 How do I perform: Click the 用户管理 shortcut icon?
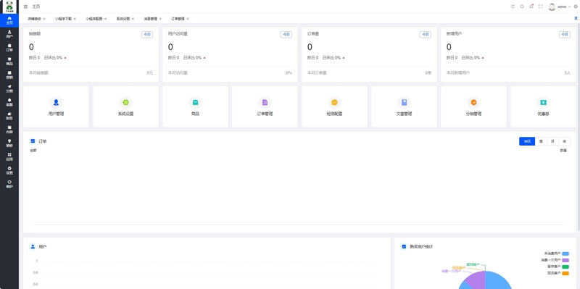[56, 102]
